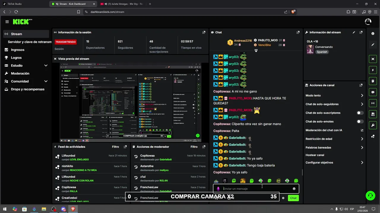Open Modo lento options
The width and height of the screenshot is (380, 213).
point(335,96)
